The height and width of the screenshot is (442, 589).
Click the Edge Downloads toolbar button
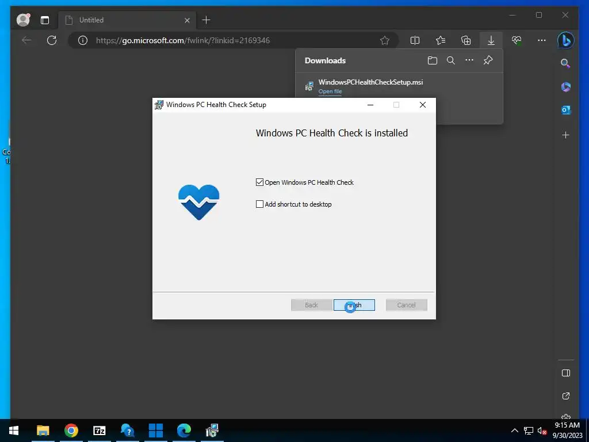[491, 40]
